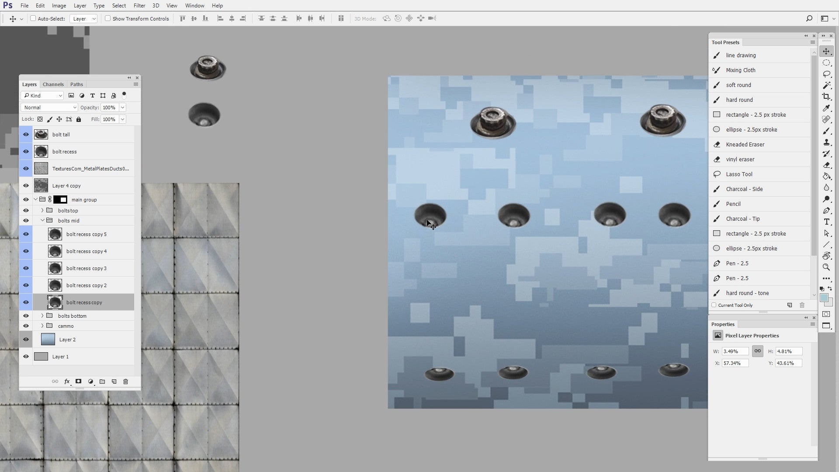
Task: Hide the bolt tall layer
Action: 26,134
